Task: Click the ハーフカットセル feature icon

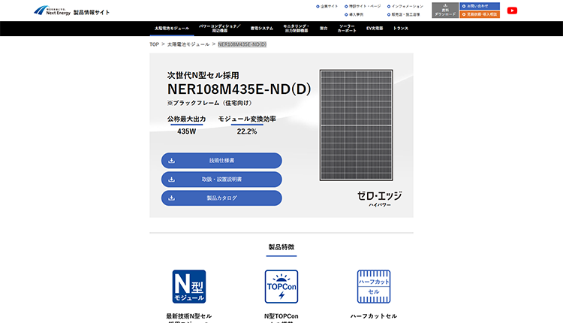Action: pyautogui.click(x=374, y=286)
